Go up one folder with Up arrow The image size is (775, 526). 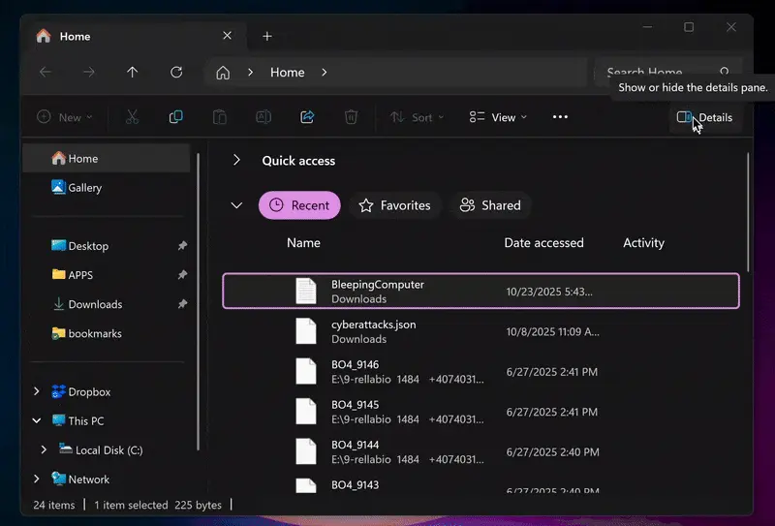[133, 73]
